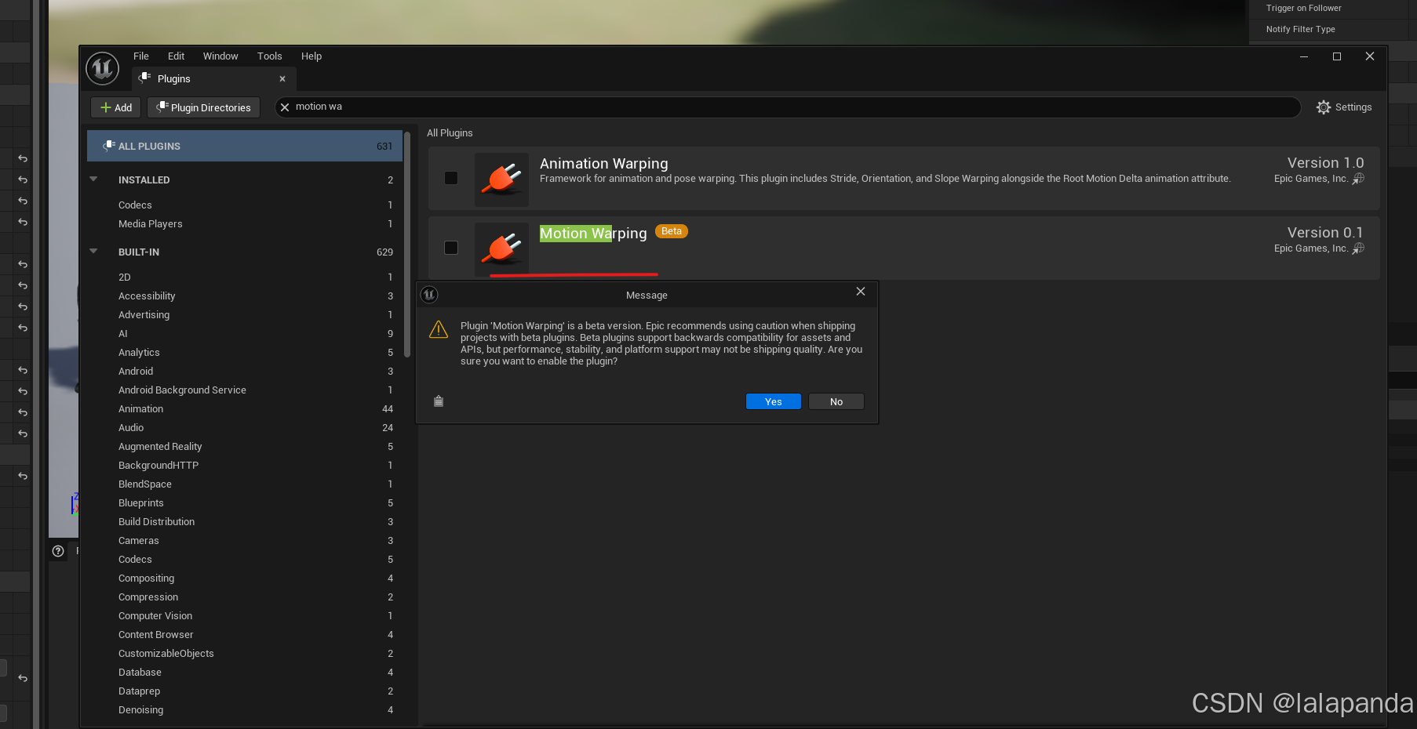Decline enabling plugin with No

tap(836, 401)
